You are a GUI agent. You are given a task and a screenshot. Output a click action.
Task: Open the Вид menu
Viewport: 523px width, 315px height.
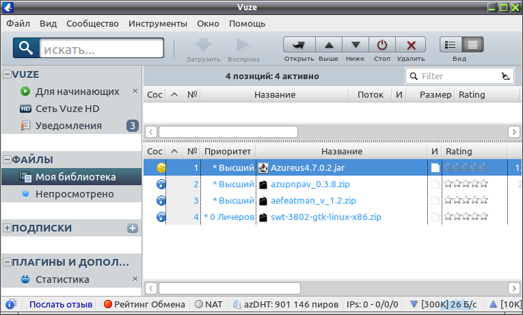click(49, 24)
